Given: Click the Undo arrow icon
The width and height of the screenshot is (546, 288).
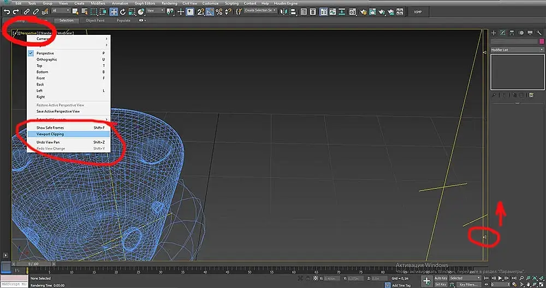Looking at the screenshot, I should (x=7, y=11).
